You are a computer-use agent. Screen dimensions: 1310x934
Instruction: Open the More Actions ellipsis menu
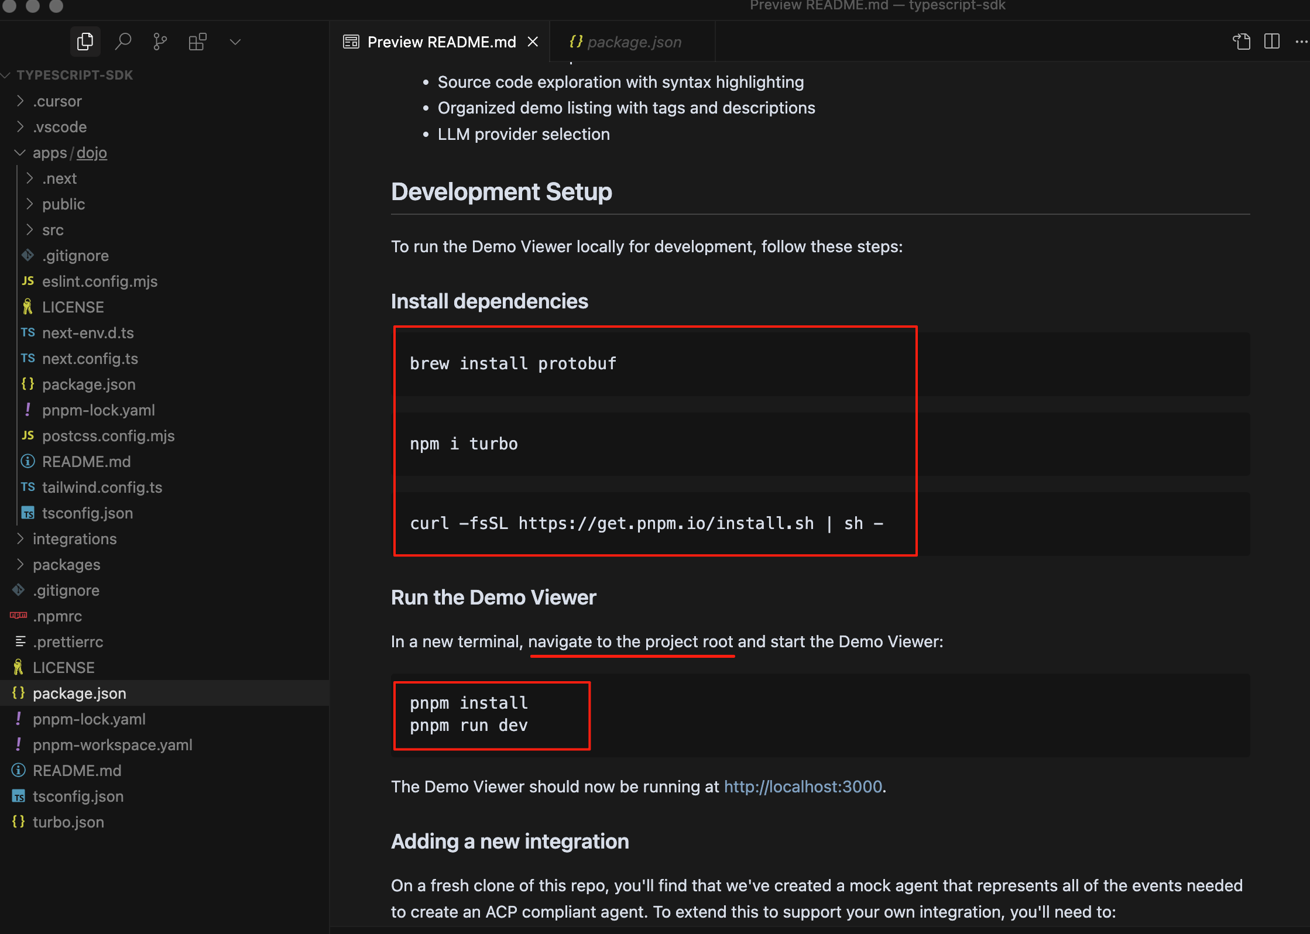click(x=1301, y=42)
